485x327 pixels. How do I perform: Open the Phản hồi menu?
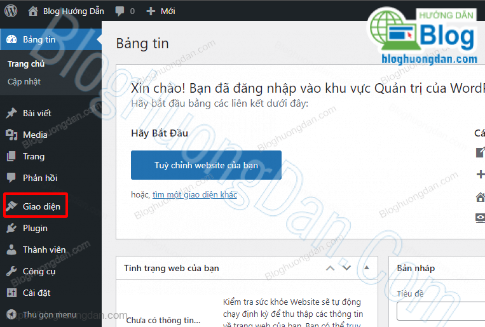click(x=40, y=178)
